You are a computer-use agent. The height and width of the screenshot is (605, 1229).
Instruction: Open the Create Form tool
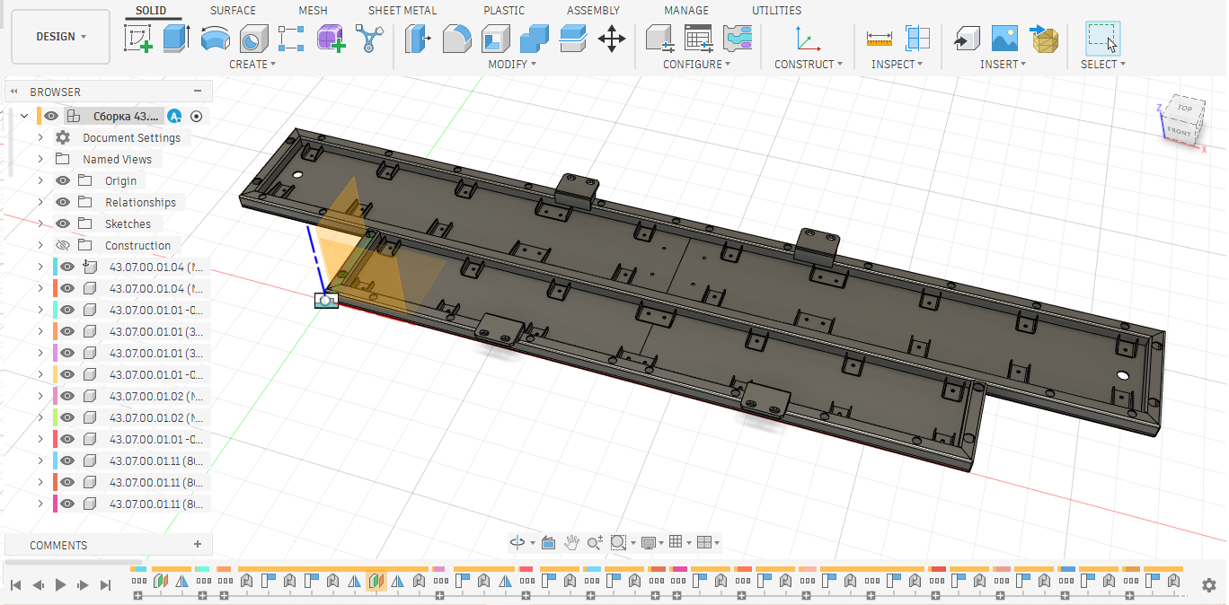point(331,38)
